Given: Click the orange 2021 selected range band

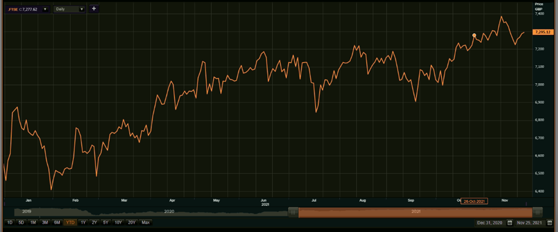Looking at the screenshot, I should [x=416, y=212].
